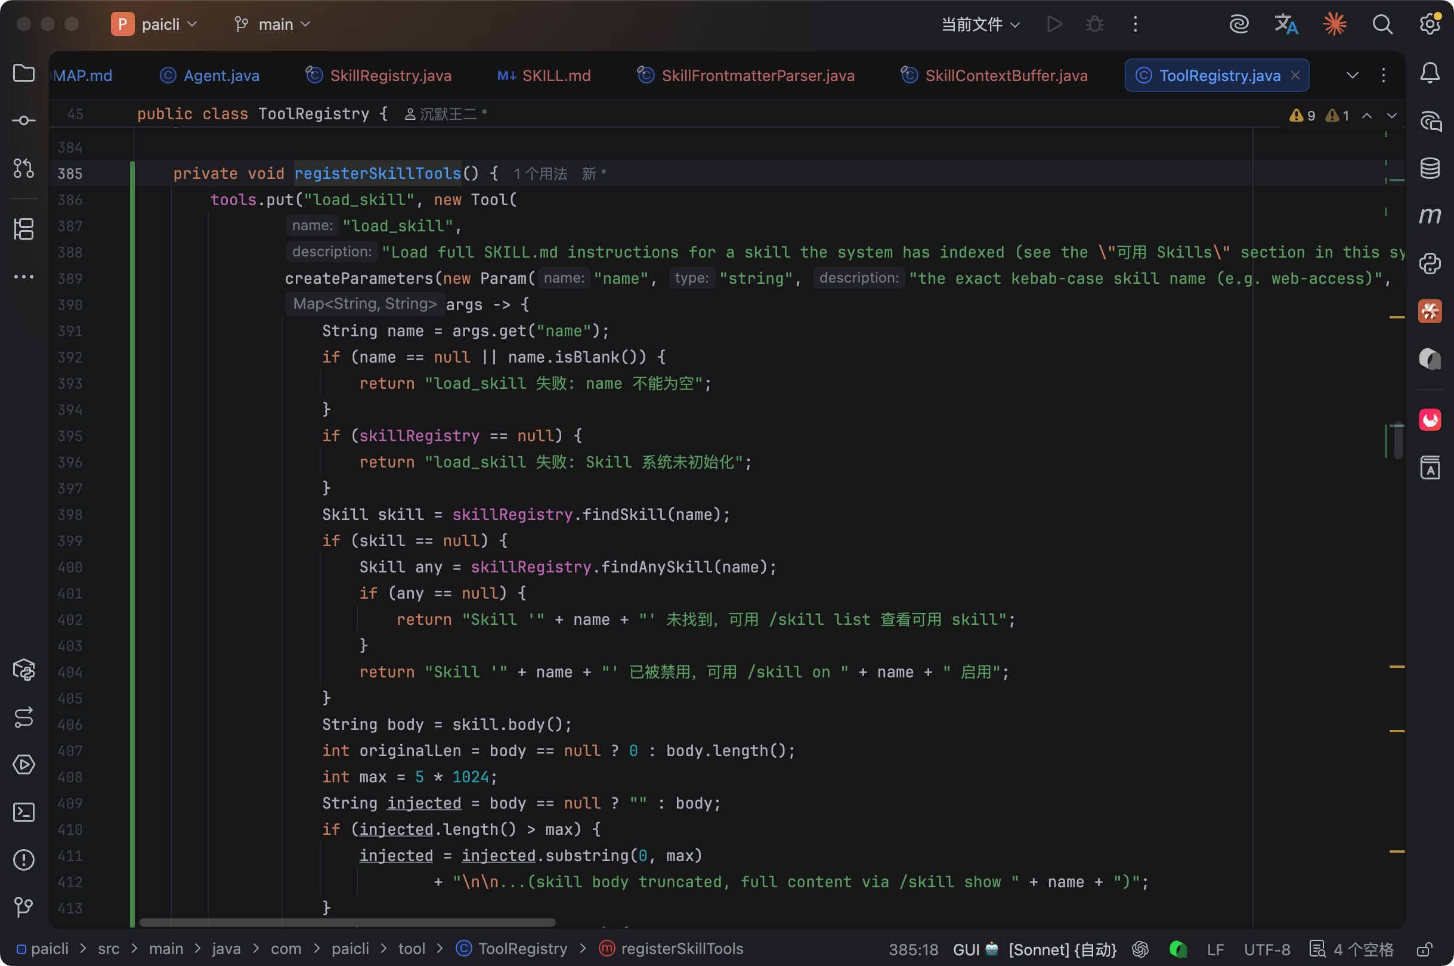Viewport: 1454px width, 966px height.
Task: Open the Endpoints routing icon in left sidebar
Action: 23,717
